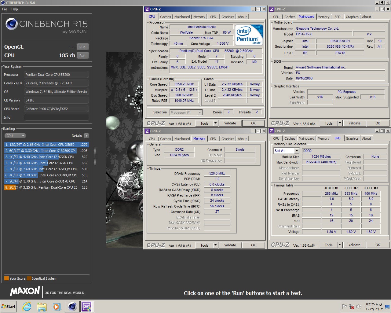
Task: Select ranking row Core i5-3317U scoring 214
Action: coord(46,181)
